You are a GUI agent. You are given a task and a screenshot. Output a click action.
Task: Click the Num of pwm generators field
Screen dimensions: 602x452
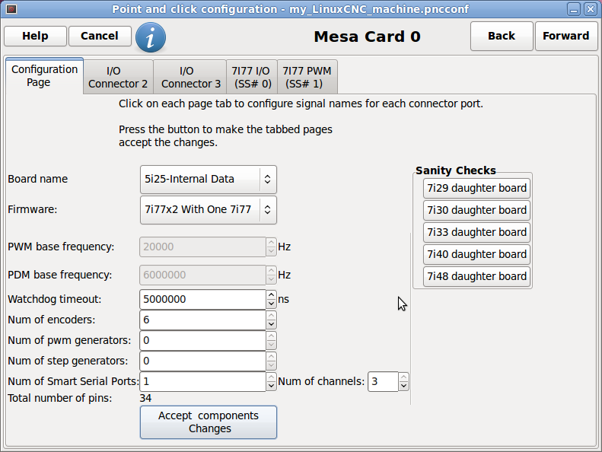[x=202, y=341]
